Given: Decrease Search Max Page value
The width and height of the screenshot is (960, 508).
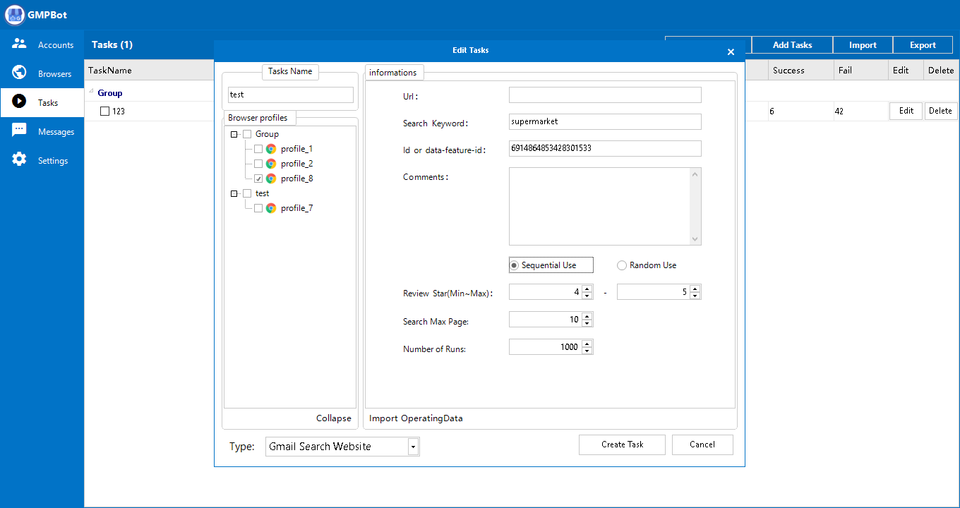Looking at the screenshot, I should (x=587, y=323).
